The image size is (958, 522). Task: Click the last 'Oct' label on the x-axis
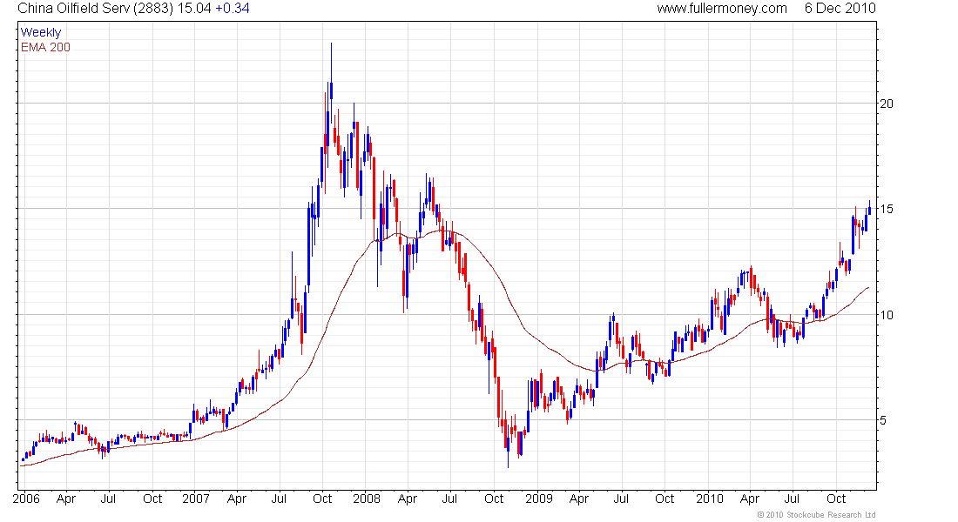(836, 499)
